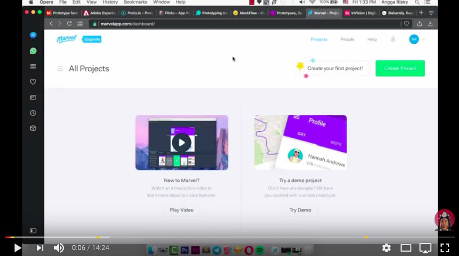This screenshot has height=256, width=459.
Task: Switch to the Adobe Experience tab
Action: [100, 13]
